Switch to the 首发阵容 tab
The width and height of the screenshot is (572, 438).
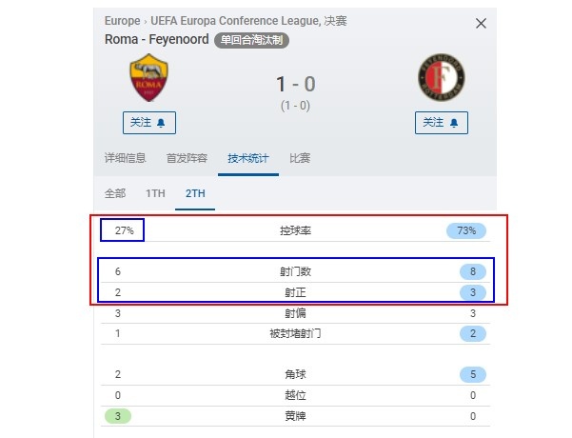point(187,158)
